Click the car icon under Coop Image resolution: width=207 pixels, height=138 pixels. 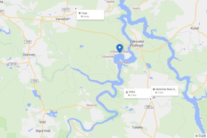pos(82,16)
